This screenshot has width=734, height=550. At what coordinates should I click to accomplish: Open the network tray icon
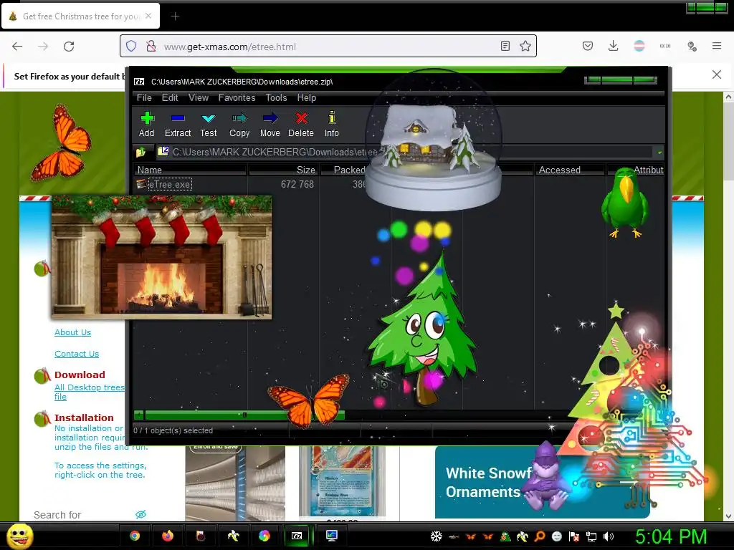tap(591, 536)
